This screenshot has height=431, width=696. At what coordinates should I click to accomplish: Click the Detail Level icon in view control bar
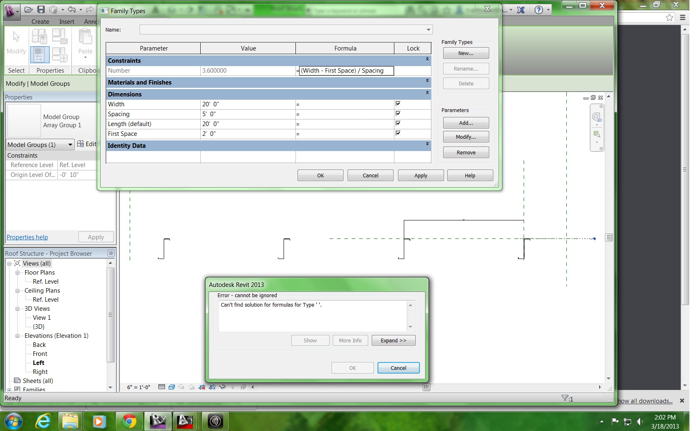tap(162, 387)
